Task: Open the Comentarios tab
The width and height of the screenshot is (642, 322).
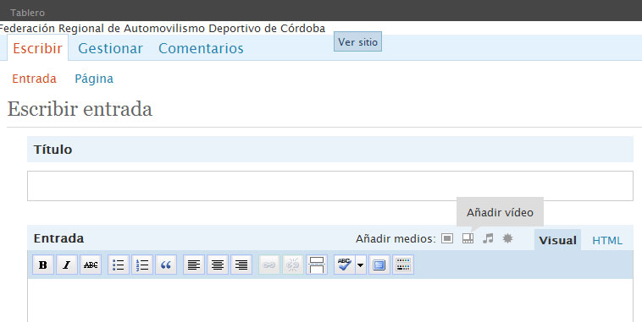Action: (x=201, y=48)
